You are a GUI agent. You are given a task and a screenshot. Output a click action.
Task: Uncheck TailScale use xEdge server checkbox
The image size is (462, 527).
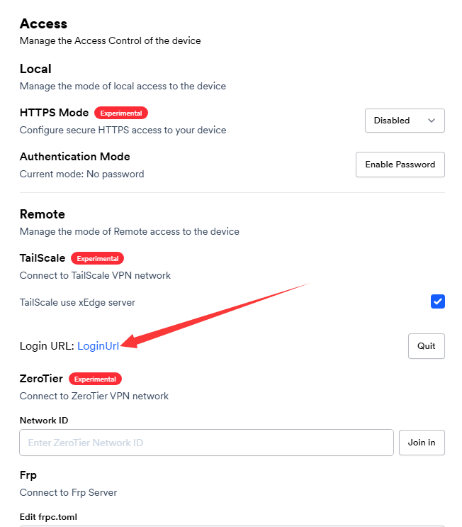pos(438,302)
